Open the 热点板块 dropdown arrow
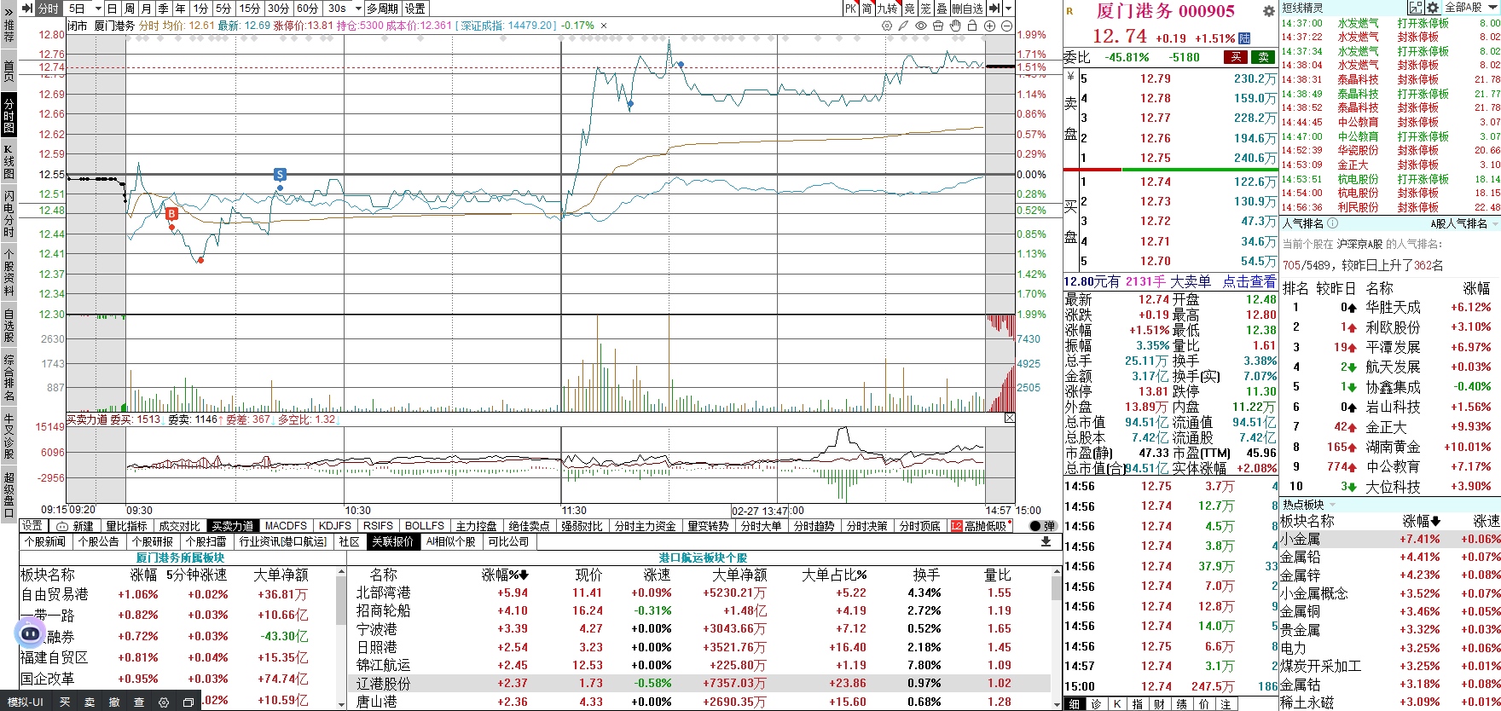This screenshot has width=1501, height=711. click(x=1333, y=506)
